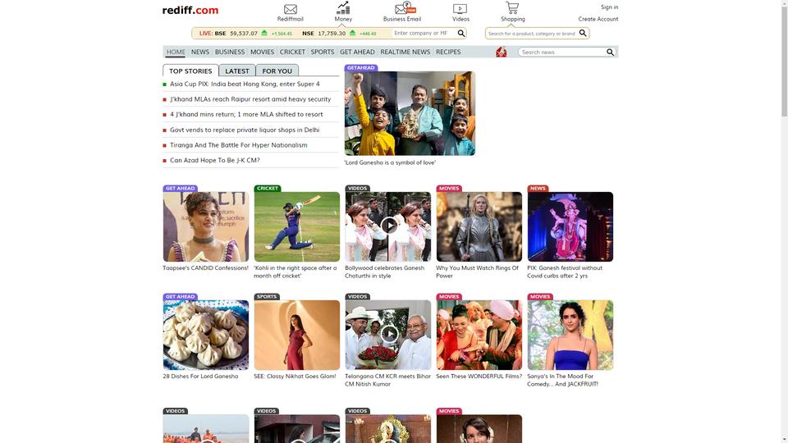
Task: Open the GET AHEAD menu item
Action: [357, 52]
